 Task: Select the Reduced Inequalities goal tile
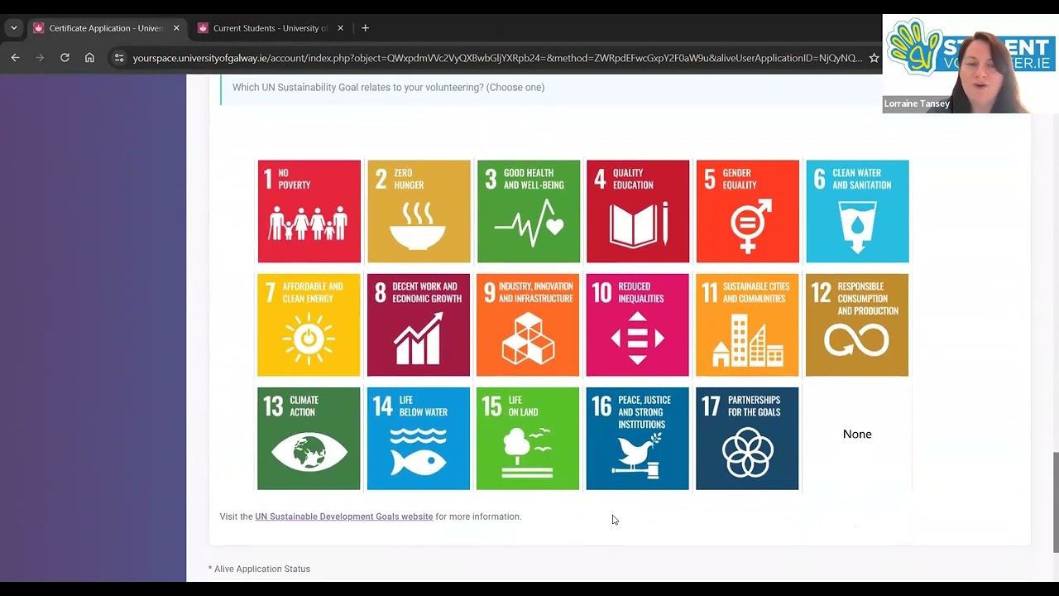[638, 324]
